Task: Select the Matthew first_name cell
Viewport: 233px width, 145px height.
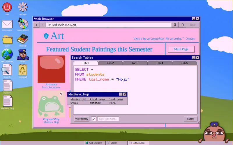Action: (x=95, y=103)
